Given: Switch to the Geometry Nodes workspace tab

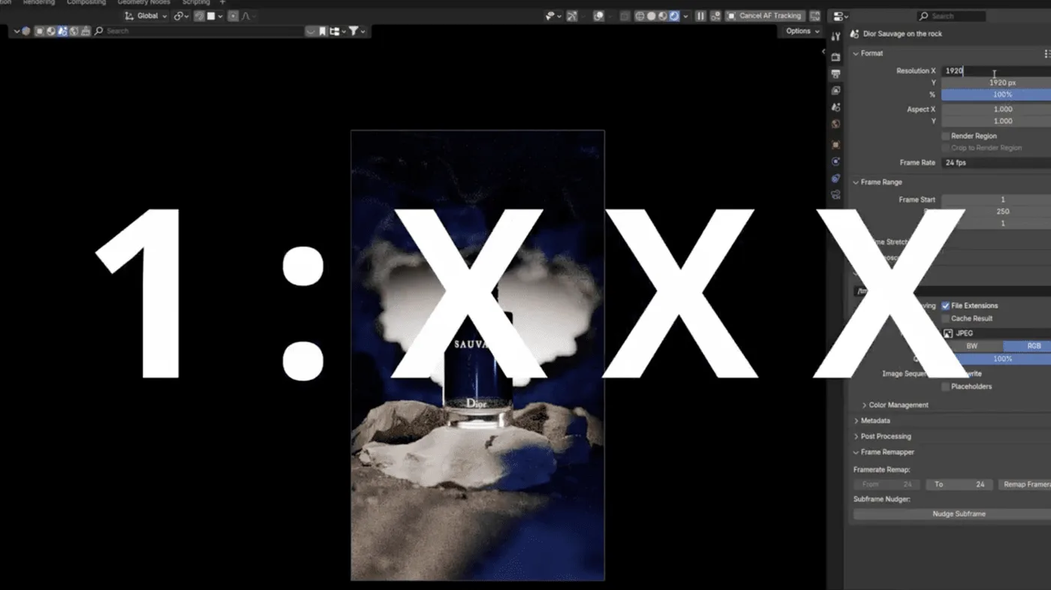Looking at the screenshot, I should tap(144, 2).
